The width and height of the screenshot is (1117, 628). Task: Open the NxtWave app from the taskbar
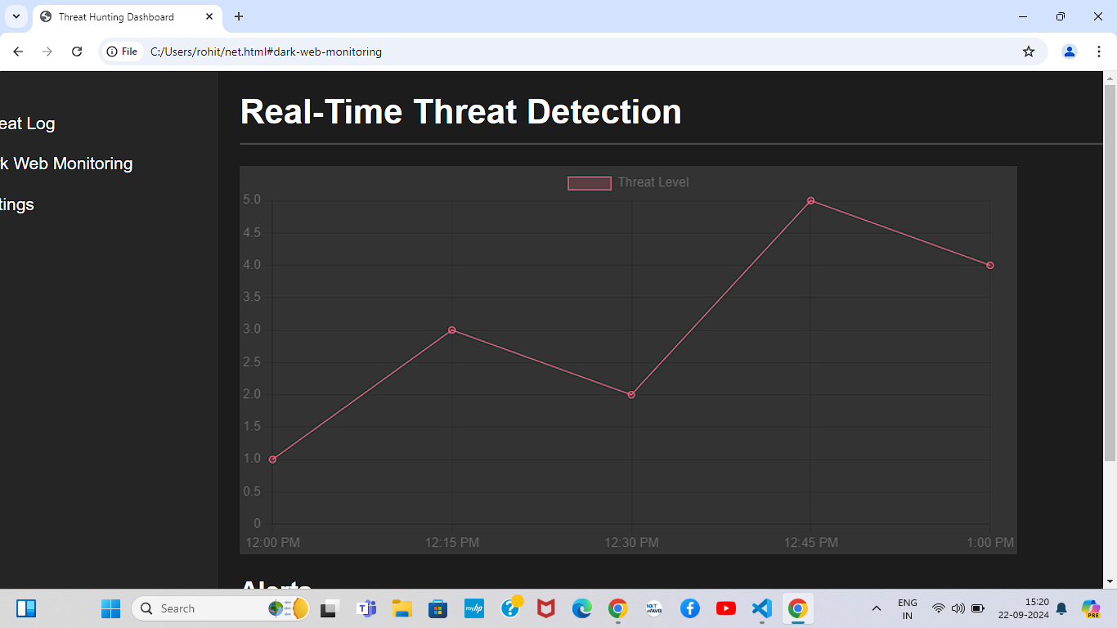[x=654, y=608]
